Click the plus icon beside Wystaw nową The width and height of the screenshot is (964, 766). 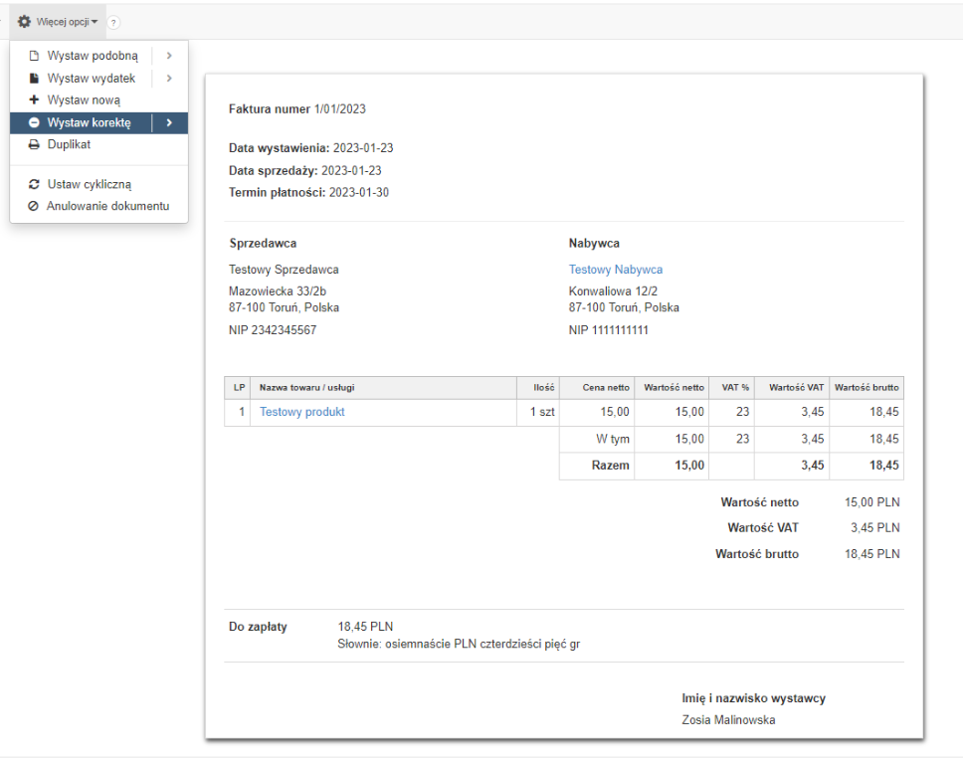click(34, 100)
